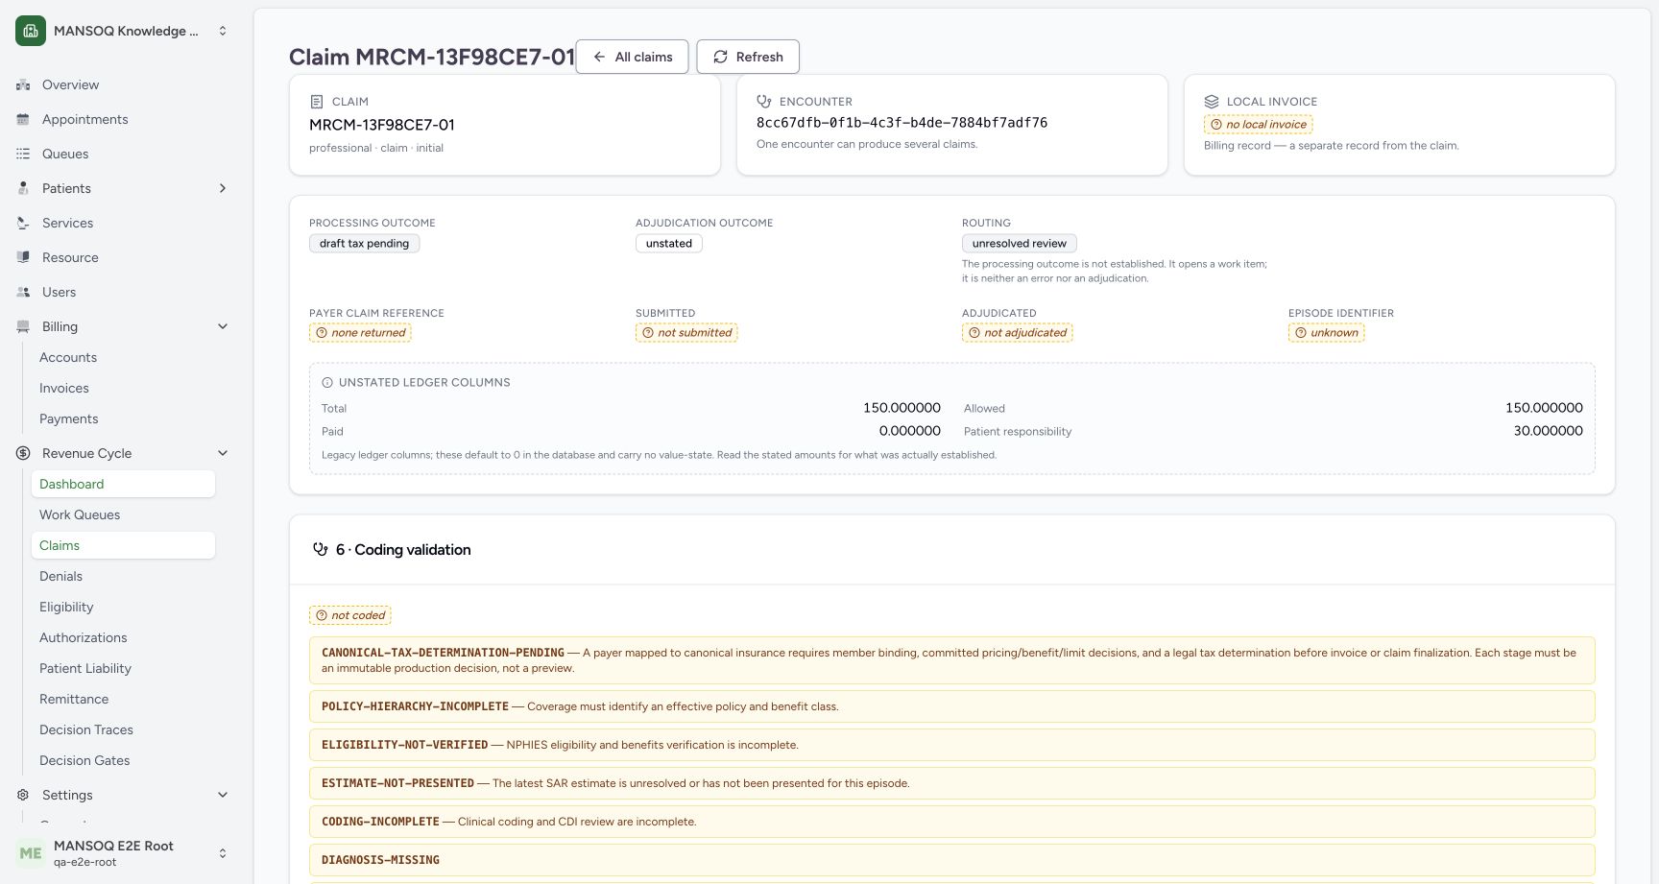Go to Work Queues

[x=123, y=514]
